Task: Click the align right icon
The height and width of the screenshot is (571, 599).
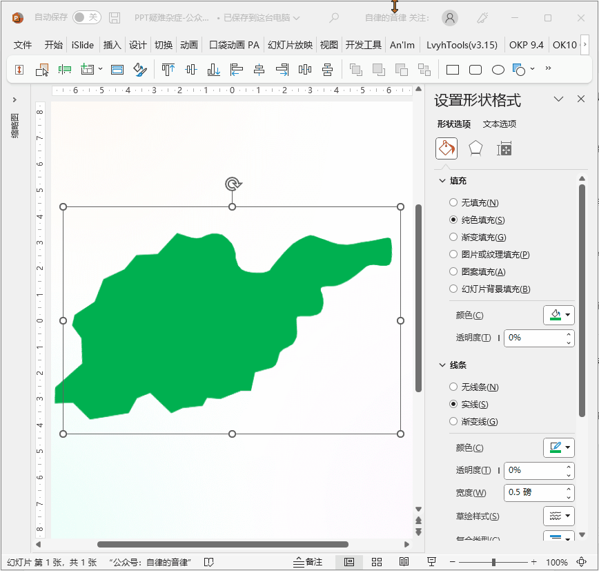Action: tap(282, 70)
